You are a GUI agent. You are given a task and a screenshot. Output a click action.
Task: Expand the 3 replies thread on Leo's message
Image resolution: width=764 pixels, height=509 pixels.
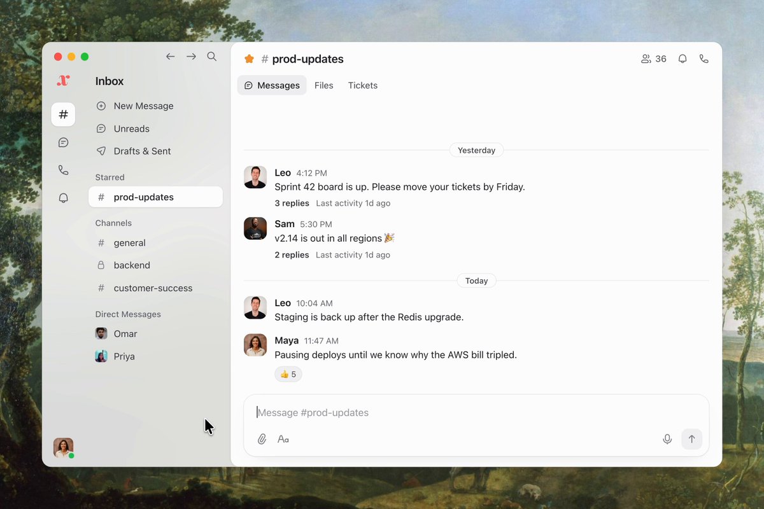tap(292, 204)
